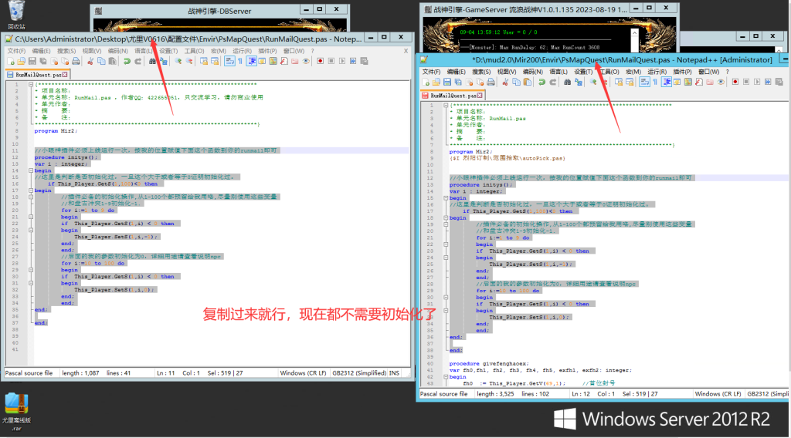
Task: Open 搜索(S) menu in Desktop-path Notepad++ window
Action: (67, 50)
